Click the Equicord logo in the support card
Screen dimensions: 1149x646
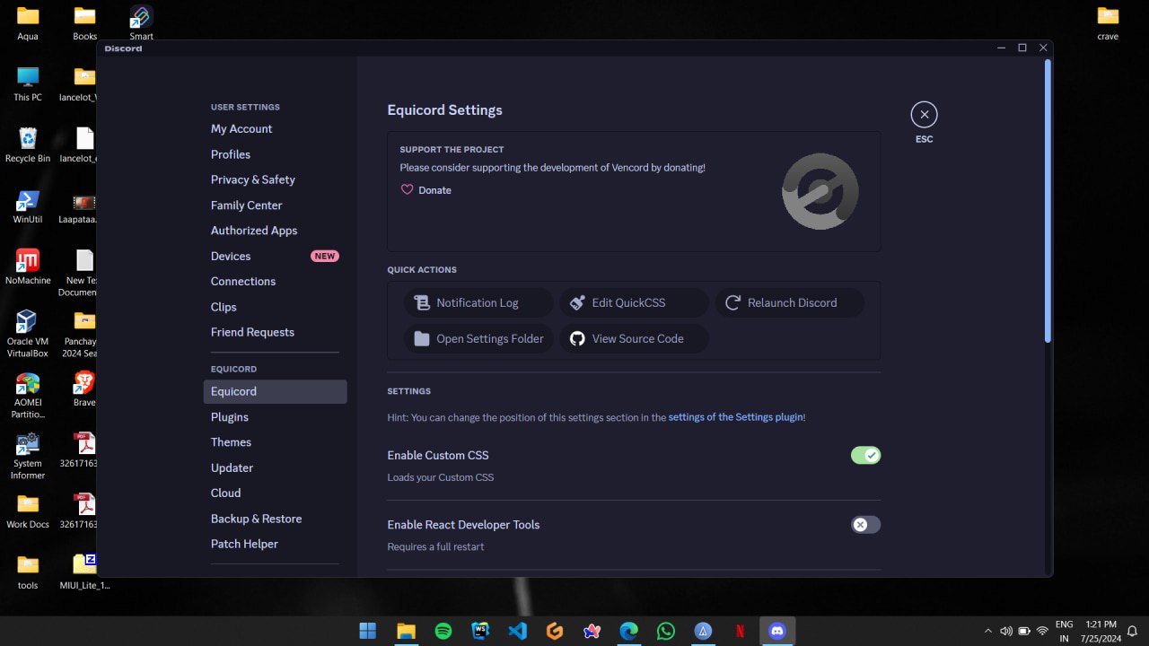(820, 191)
